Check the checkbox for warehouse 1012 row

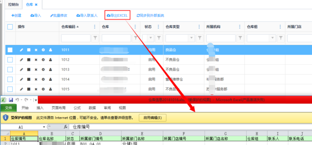(10, 60)
